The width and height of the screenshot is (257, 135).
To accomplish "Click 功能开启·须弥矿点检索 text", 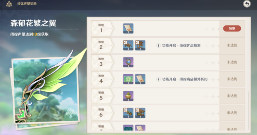I will pyautogui.click(x=181, y=45).
